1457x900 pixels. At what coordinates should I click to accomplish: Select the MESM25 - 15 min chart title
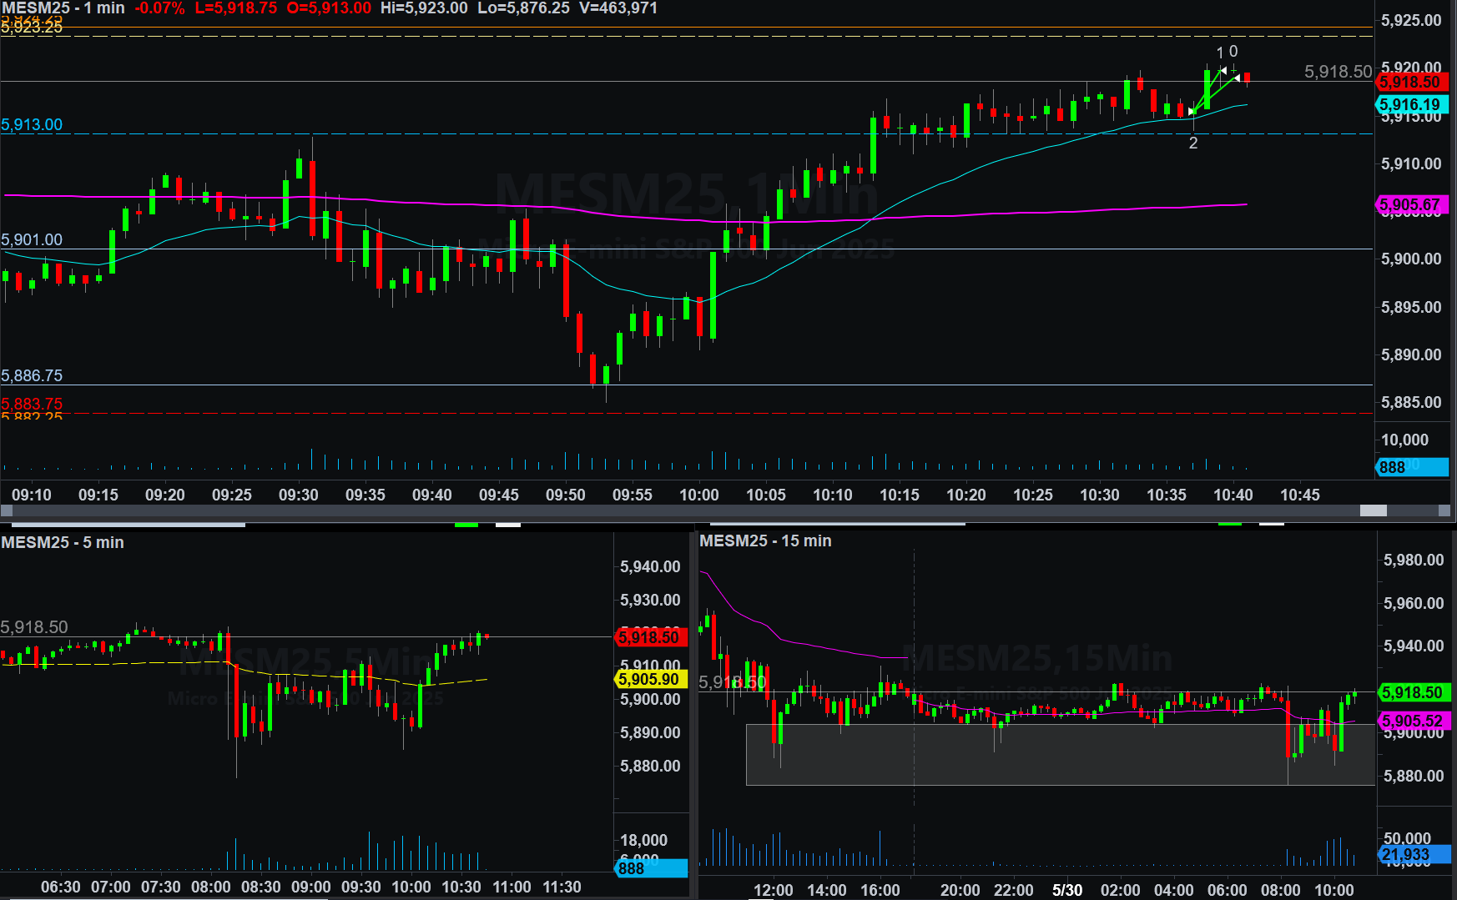765,541
